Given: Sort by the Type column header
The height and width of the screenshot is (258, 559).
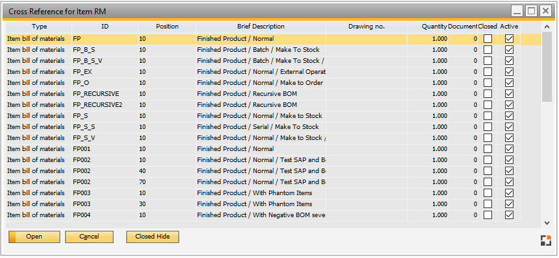Looking at the screenshot, I should [x=39, y=27].
